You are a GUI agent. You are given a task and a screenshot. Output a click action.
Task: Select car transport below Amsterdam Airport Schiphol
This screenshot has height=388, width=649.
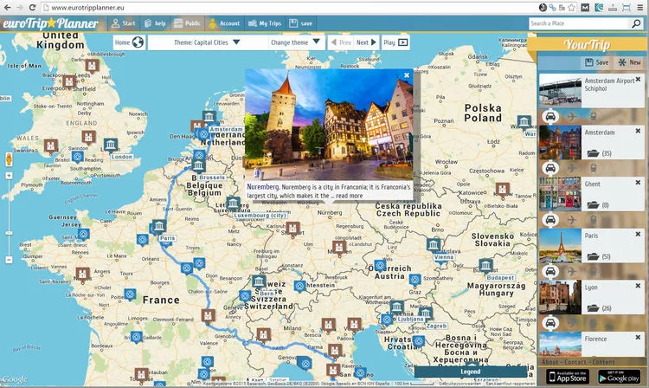(x=550, y=116)
